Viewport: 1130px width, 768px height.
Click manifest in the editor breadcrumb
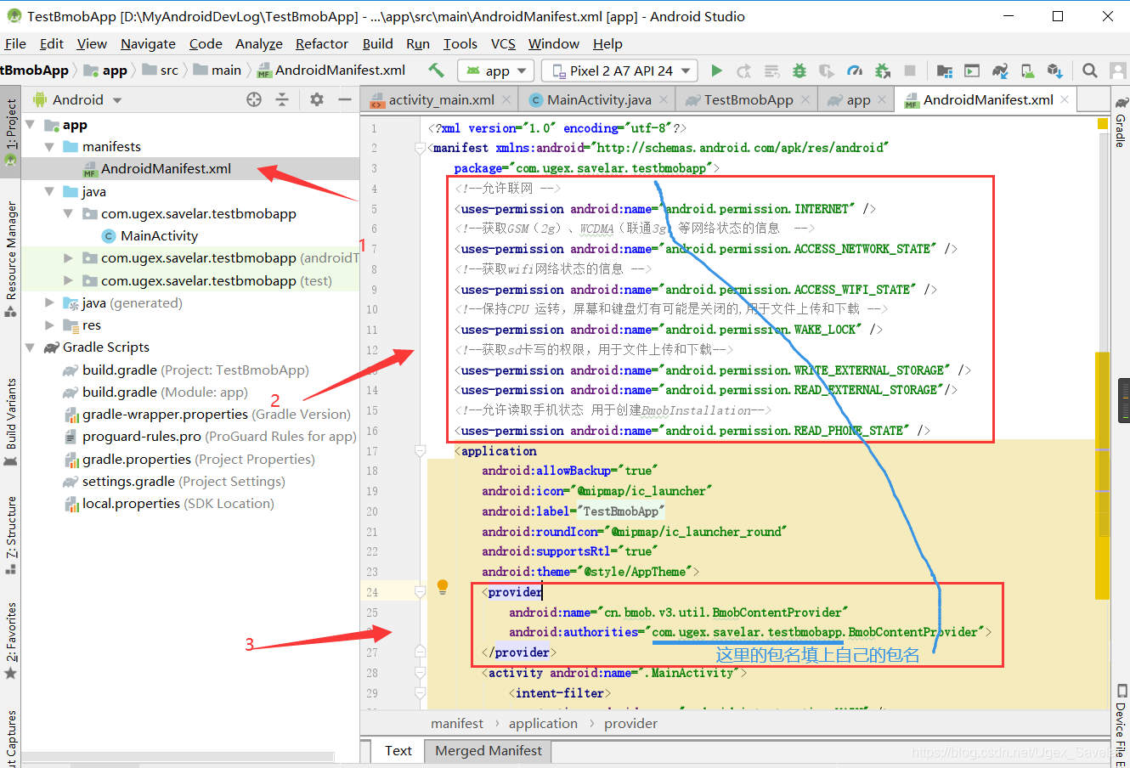click(457, 724)
